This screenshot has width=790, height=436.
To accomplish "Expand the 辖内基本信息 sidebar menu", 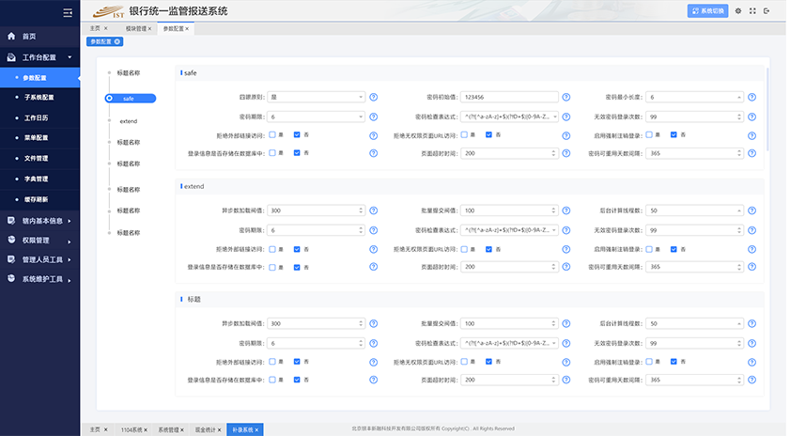I will [x=41, y=221].
